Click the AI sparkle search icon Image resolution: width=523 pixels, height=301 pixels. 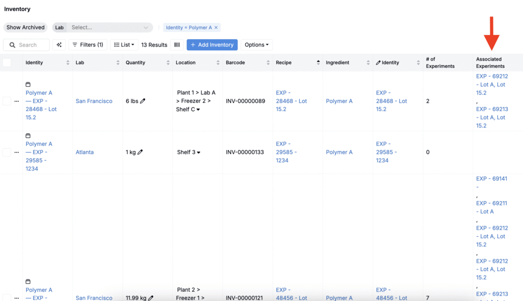[x=59, y=45]
